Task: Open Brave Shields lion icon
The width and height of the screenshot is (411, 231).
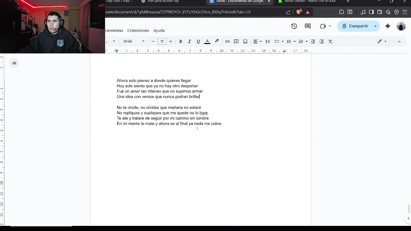Action: pos(298,12)
